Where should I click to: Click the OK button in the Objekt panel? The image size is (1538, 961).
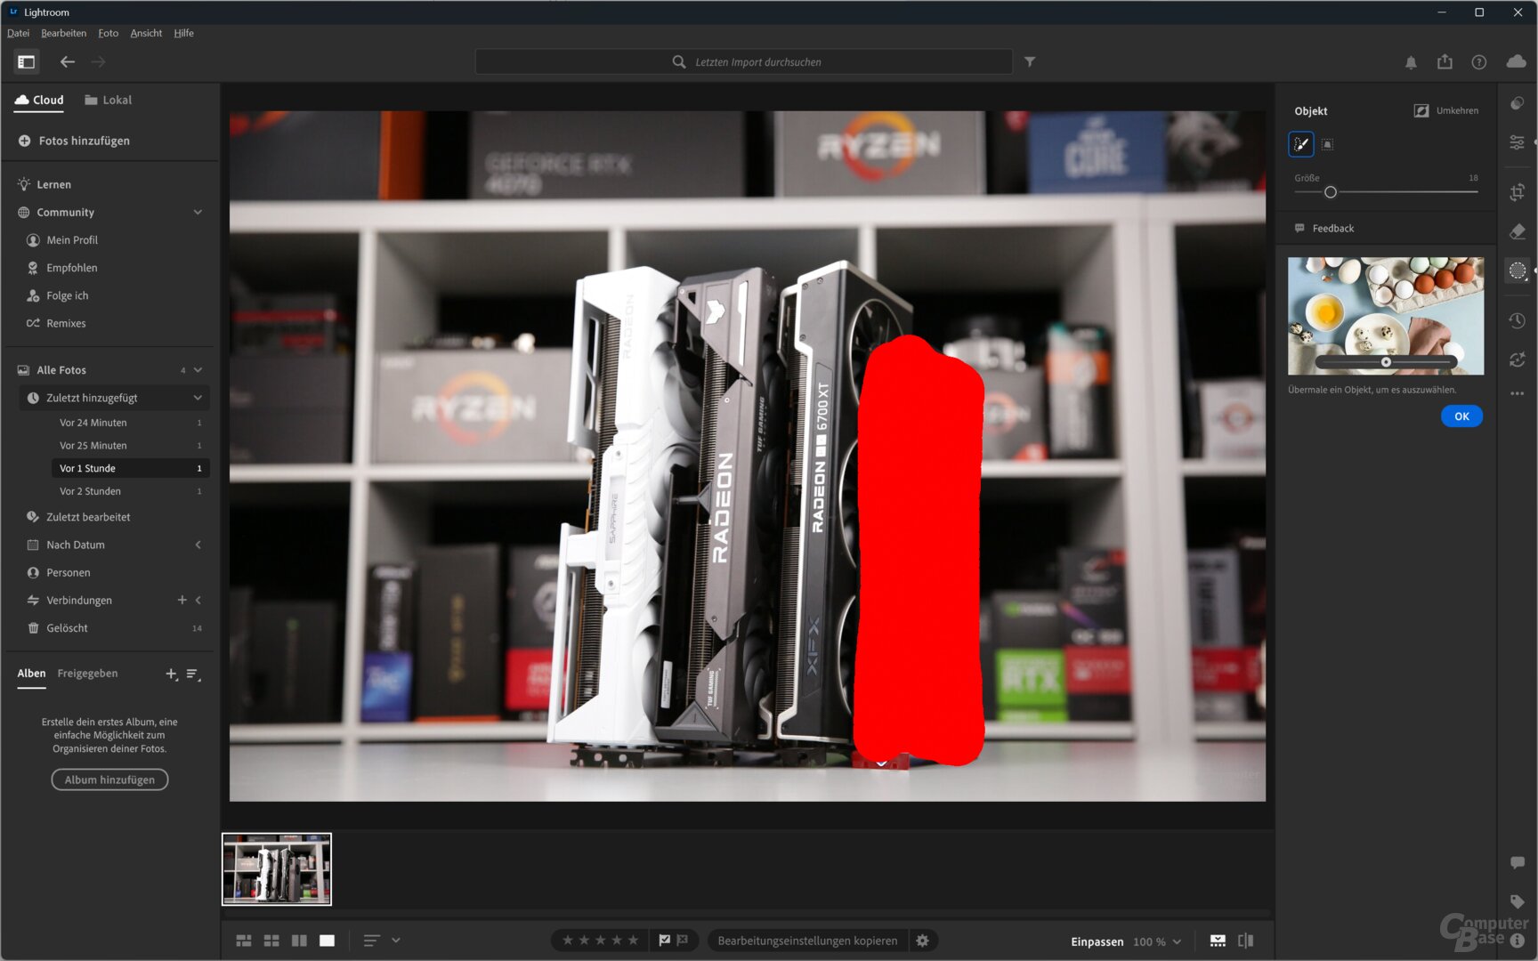point(1461,416)
